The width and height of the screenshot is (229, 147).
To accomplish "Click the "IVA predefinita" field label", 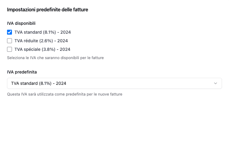I will (x=22, y=72).
